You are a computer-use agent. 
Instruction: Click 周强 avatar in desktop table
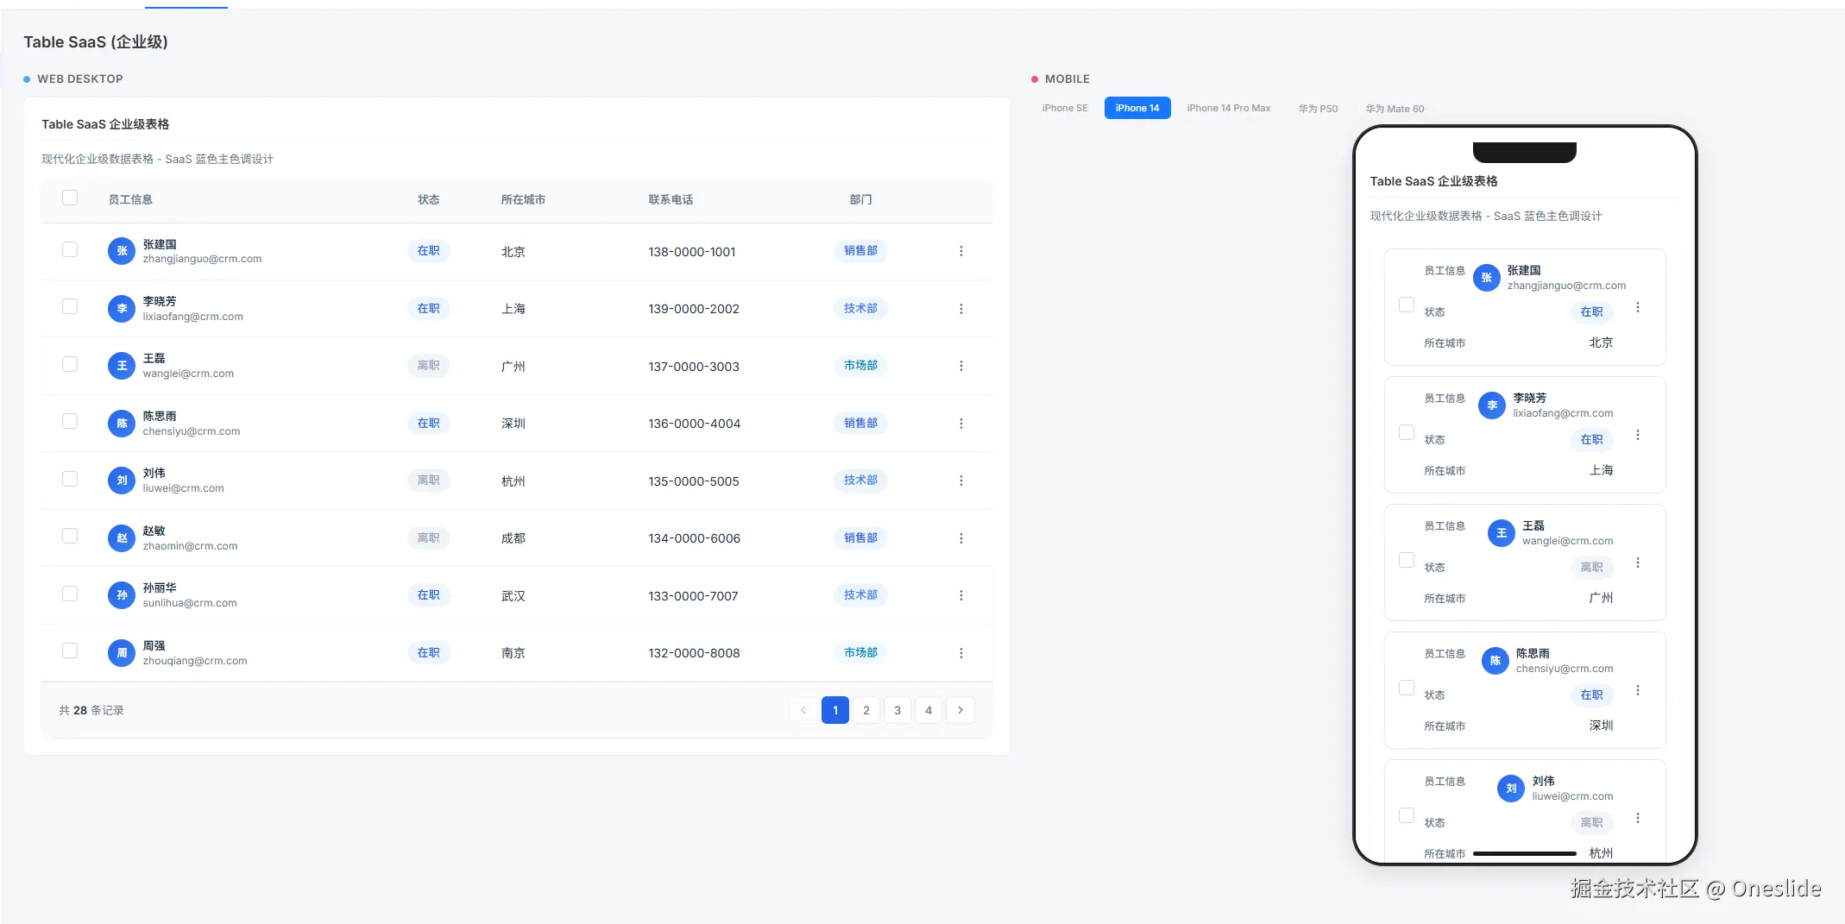pyautogui.click(x=122, y=653)
